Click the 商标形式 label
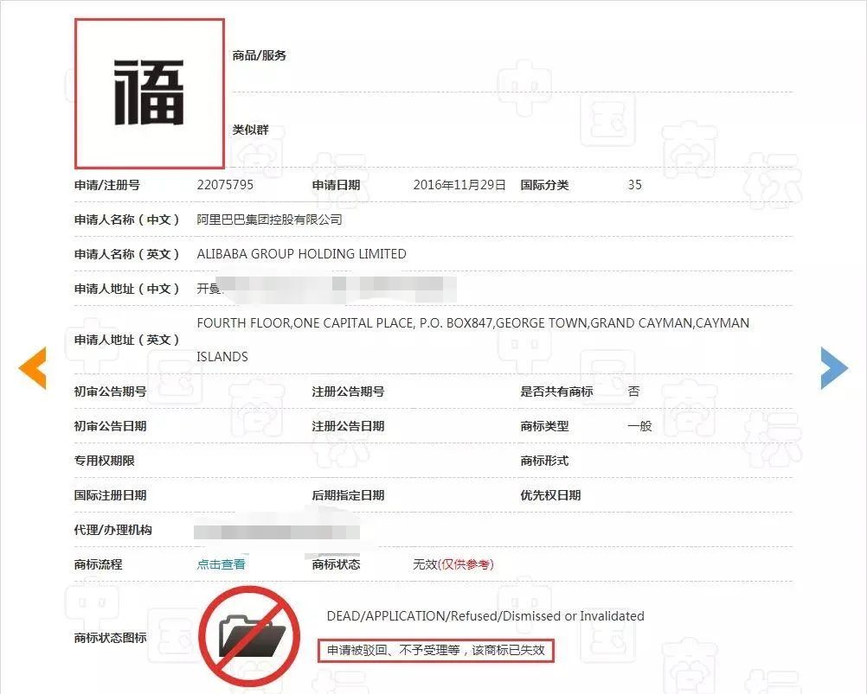 544,461
